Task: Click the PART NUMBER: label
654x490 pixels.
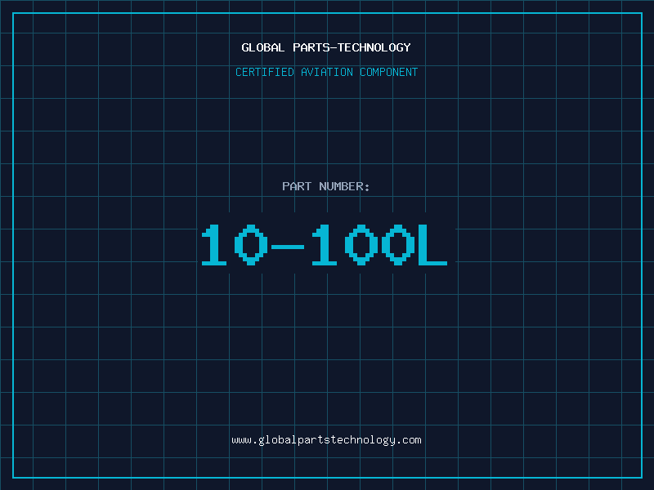Action: coord(326,187)
